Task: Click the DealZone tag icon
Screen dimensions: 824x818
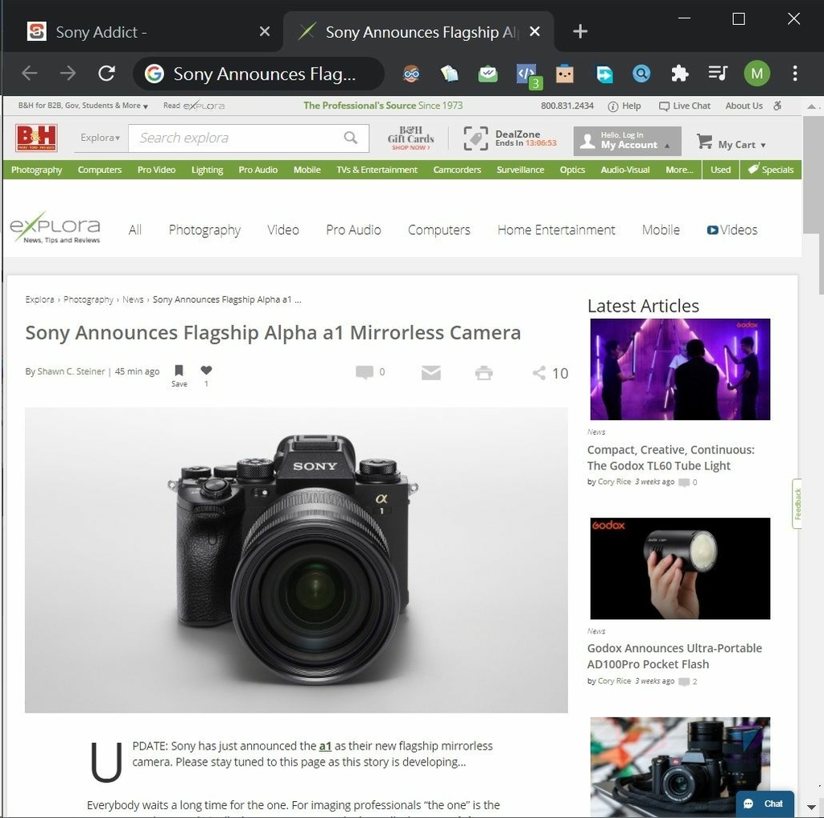Action: tap(476, 138)
